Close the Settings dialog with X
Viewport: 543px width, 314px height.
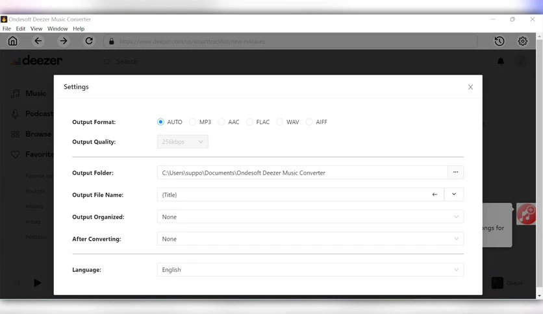tap(470, 87)
